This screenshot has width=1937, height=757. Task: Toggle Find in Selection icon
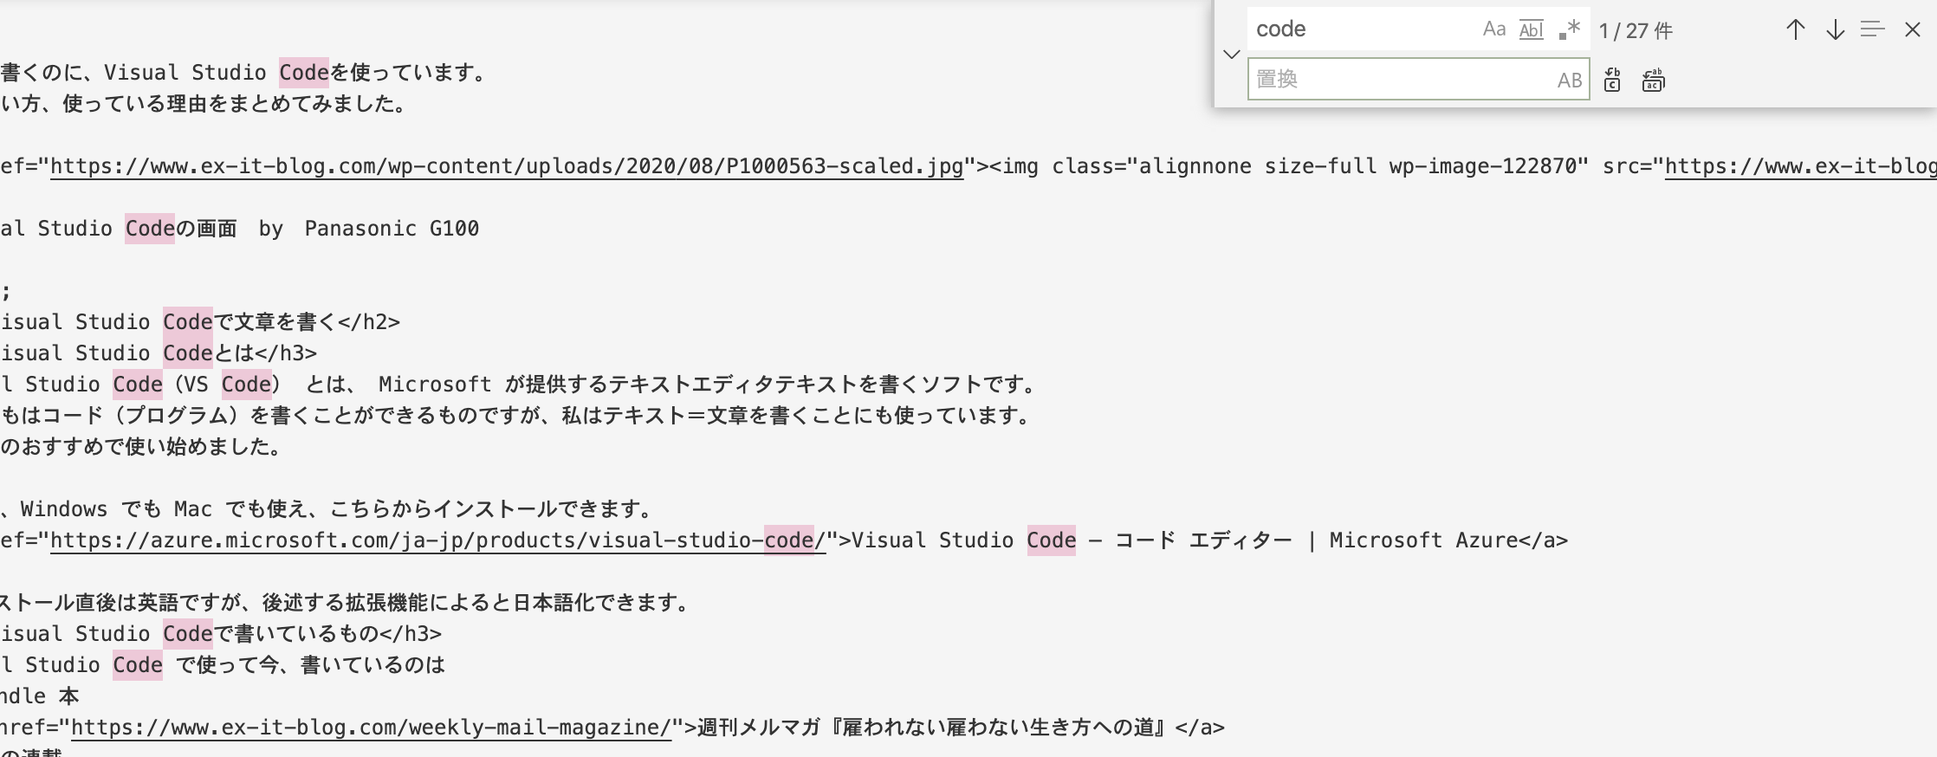click(x=1873, y=29)
